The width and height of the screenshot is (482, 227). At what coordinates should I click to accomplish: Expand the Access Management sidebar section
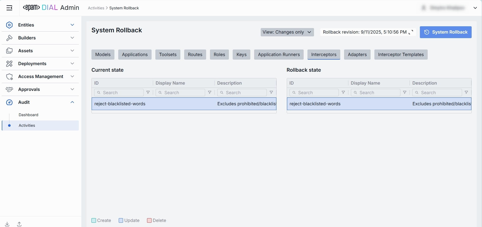(72, 76)
